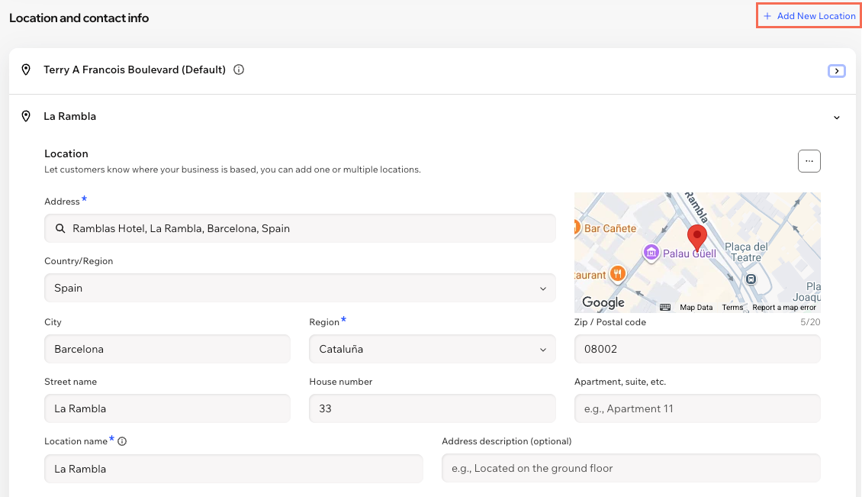Click the search icon in Address field
Viewport: 862px width, 497px height.
click(60, 228)
